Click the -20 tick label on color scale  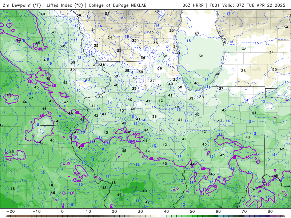pos(11,211)
